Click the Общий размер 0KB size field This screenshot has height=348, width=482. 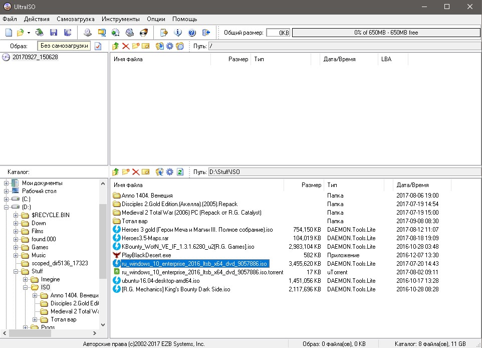pyautogui.click(x=278, y=33)
